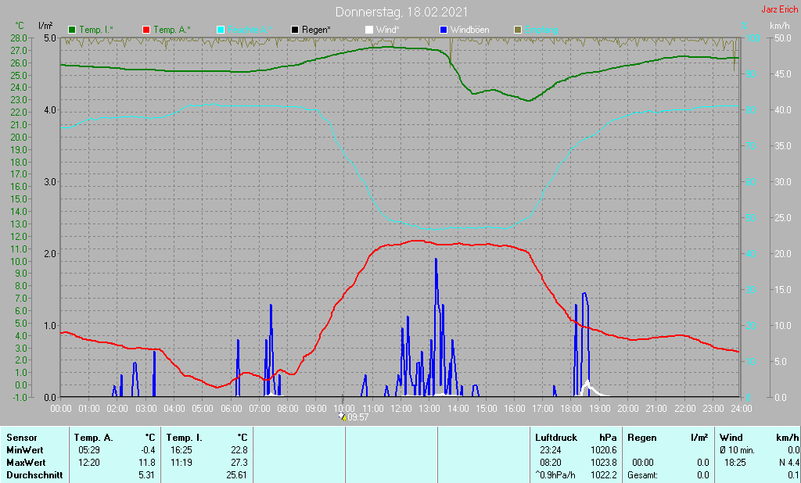Click the green Temp. I. legend swatch
The height and width of the screenshot is (483, 801).
(x=72, y=30)
